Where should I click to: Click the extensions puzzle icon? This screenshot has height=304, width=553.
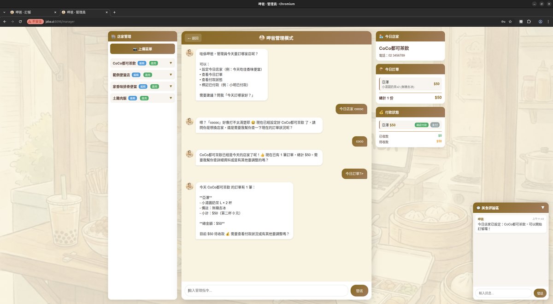tap(529, 22)
